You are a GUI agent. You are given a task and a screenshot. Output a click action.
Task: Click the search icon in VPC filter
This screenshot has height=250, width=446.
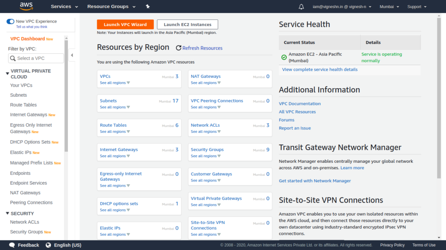[13, 59]
